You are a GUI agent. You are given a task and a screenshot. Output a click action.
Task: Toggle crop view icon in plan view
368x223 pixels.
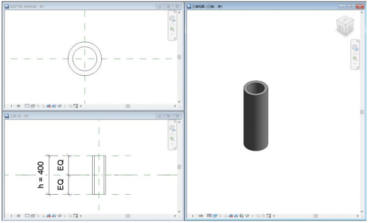48,106
